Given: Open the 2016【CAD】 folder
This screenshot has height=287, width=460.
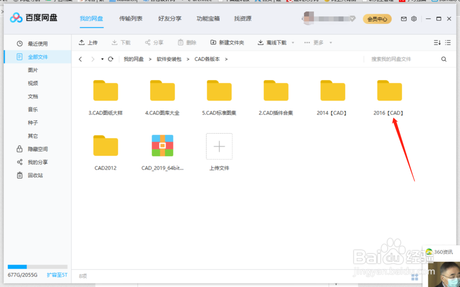Looking at the screenshot, I should point(389,91).
